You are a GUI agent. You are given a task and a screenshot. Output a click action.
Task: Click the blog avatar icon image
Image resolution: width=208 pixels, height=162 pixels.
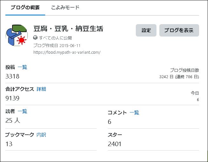click(17, 35)
